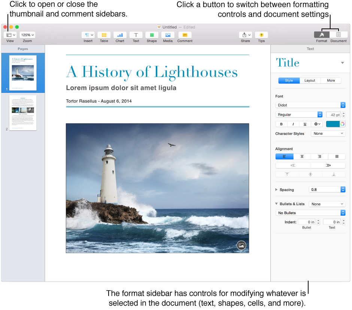Add a Comment

click(184, 34)
